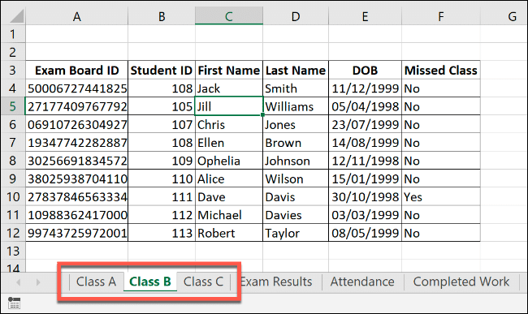
Task: Switch to the Class A sheet tab
Action: [x=97, y=282]
